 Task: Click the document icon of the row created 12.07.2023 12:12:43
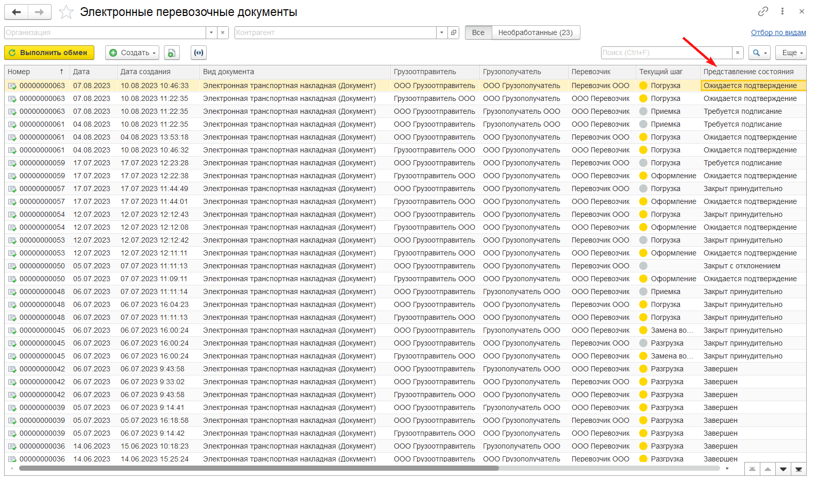[12, 215]
